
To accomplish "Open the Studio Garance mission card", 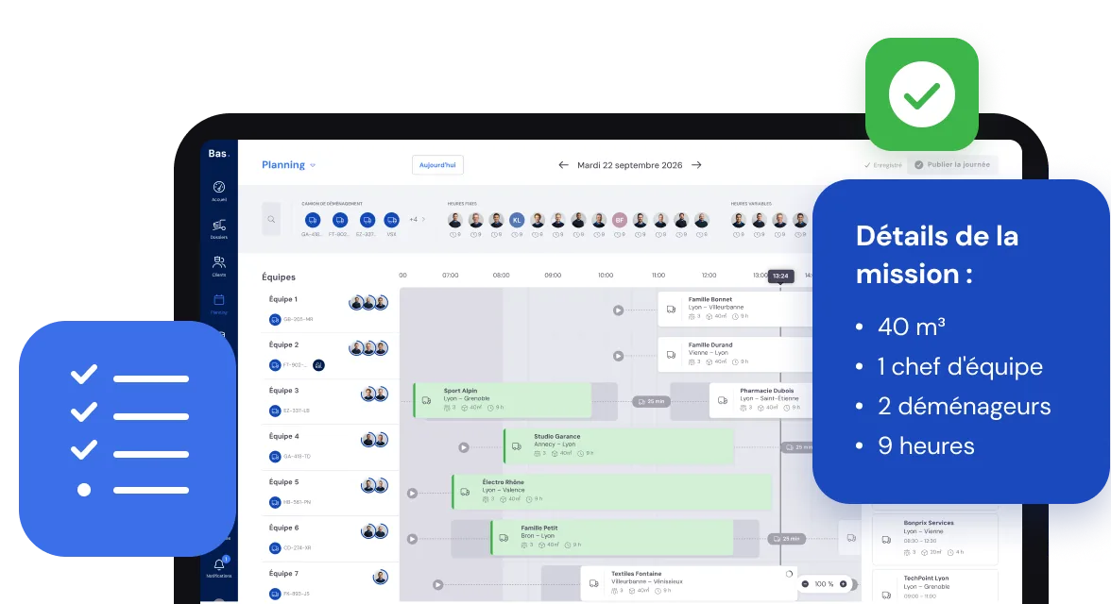I will tap(618, 446).
